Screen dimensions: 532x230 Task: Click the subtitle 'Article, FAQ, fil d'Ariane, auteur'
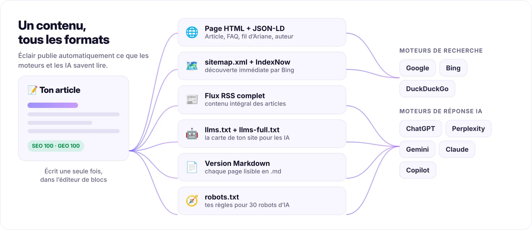(249, 36)
